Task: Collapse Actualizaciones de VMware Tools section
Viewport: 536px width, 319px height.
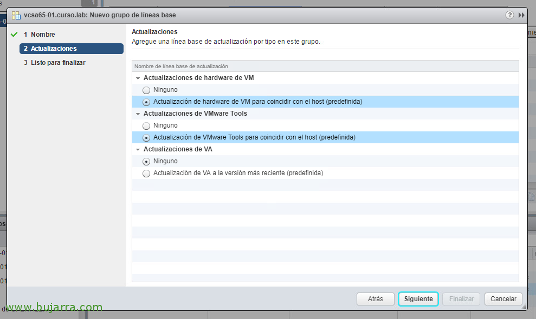Action: [138, 114]
